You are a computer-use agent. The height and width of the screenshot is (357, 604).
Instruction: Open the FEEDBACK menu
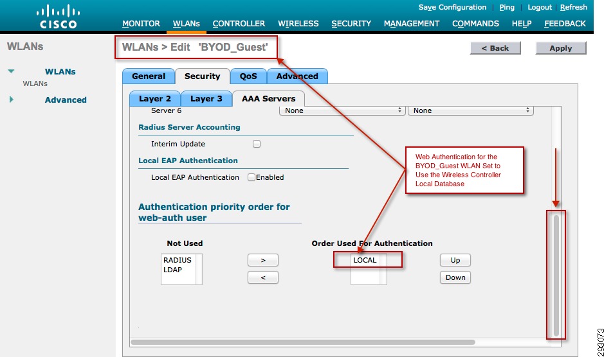(x=565, y=24)
